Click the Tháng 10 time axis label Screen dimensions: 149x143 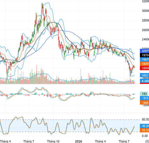[x=53, y=141]
